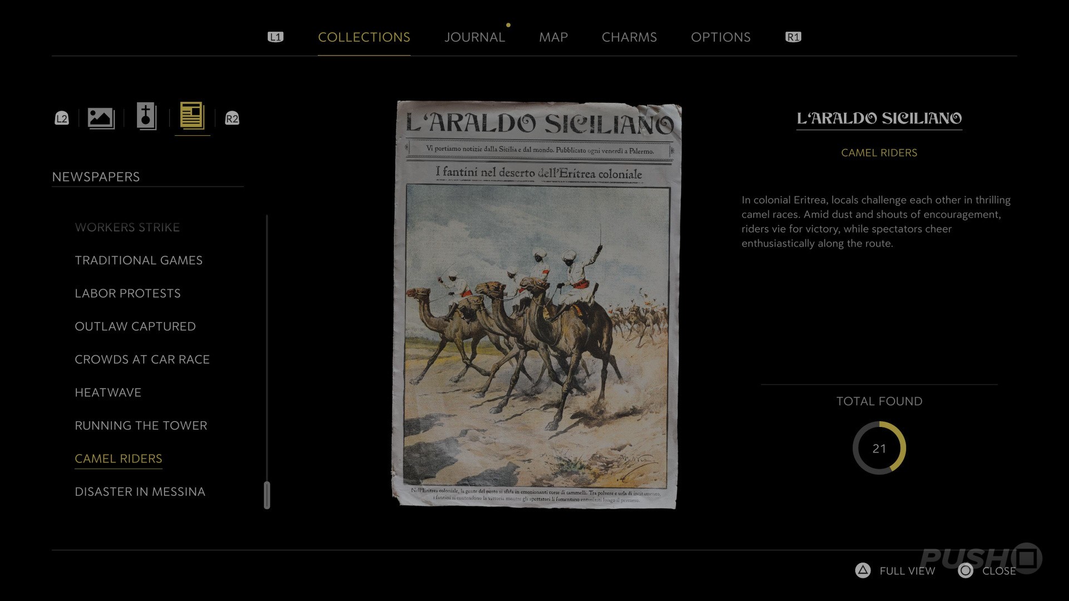This screenshot has width=1069, height=601.
Task: Select the Traditional Games newspaper entry
Action: point(139,260)
